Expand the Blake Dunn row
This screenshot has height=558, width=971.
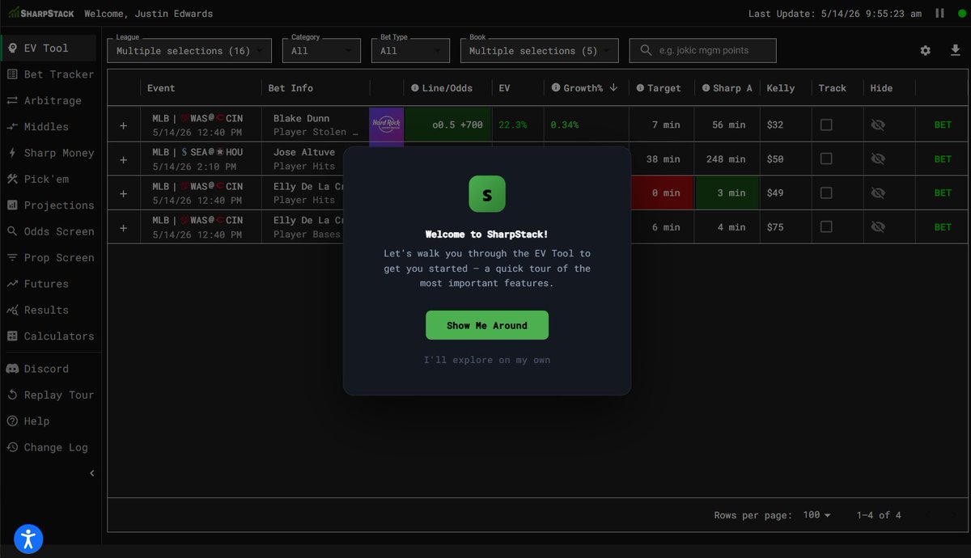[124, 125]
